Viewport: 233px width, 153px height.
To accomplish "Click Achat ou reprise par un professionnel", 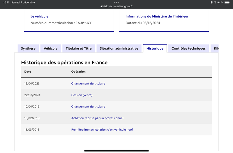I will tap(97, 118).
